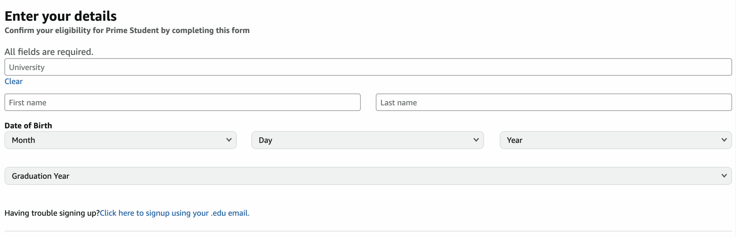736x237 pixels.
Task: Click the chevron arrow in Year selector
Action: [x=724, y=140]
